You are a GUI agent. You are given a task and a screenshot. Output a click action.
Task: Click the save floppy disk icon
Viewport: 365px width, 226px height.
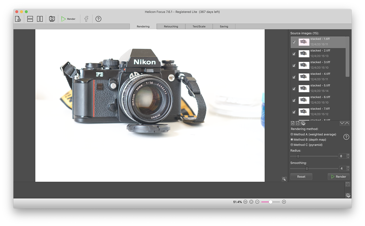click(x=348, y=184)
